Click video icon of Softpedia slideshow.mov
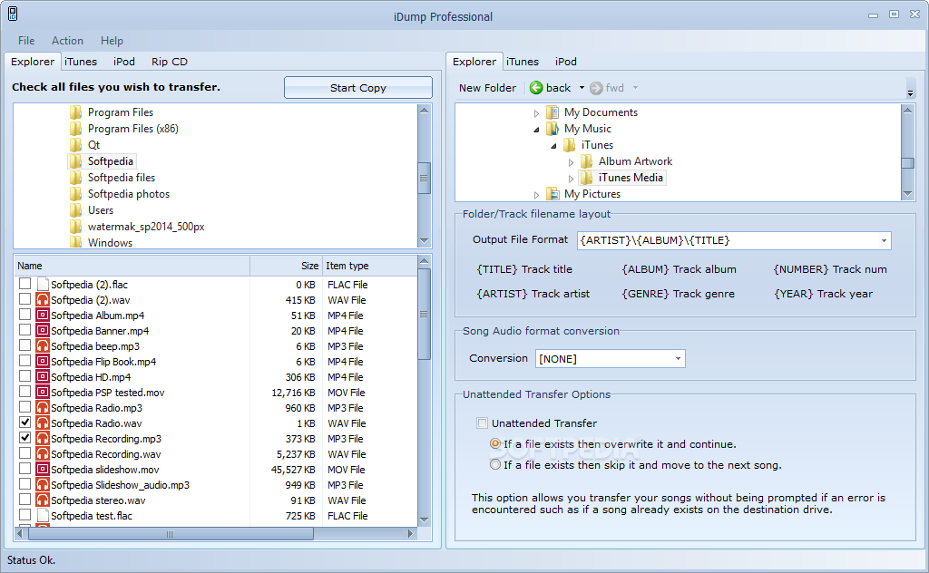 (42, 470)
